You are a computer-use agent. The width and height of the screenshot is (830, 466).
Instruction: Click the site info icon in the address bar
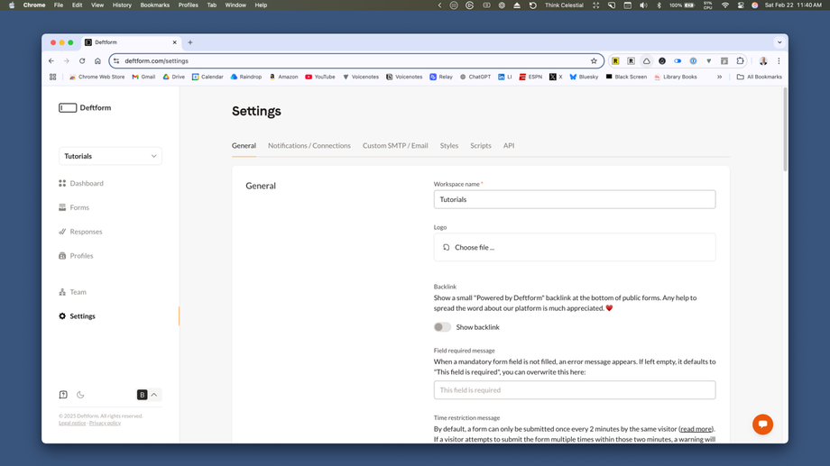point(116,60)
